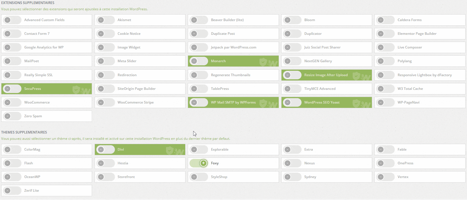Enable the WooCommerce toggle

pos(12,102)
